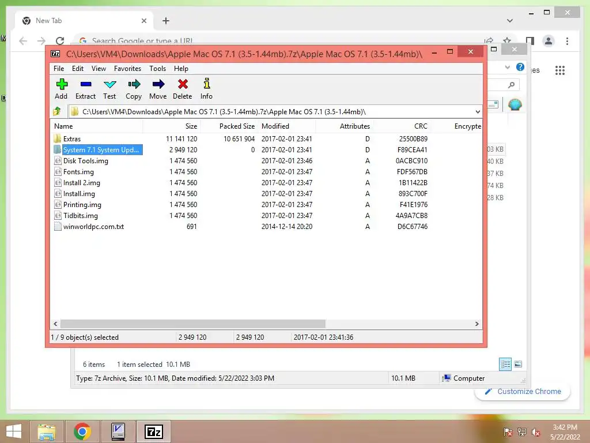The height and width of the screenshot is (443, 590).
Task: Select the winworldpc.com.txt file name
Action: coord(93,226)
